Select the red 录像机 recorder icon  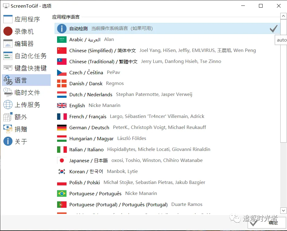click(8, 31)
